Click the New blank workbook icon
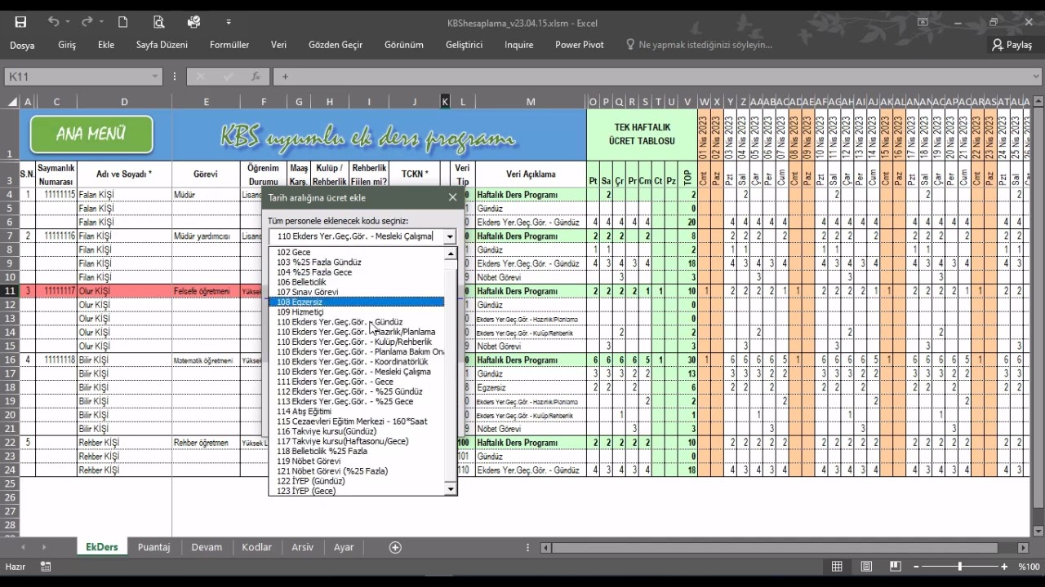This screenshot has height=587, width=1045. point(122,22)
